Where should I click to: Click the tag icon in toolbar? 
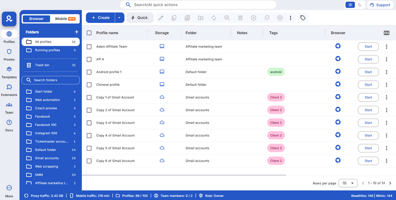coord(303,18)
